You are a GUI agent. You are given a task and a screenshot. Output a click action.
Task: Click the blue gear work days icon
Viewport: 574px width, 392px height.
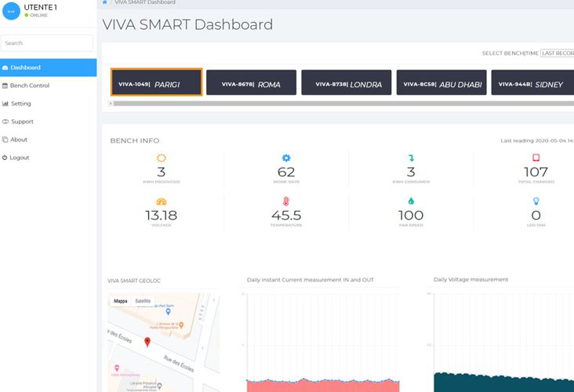(286, 158)
